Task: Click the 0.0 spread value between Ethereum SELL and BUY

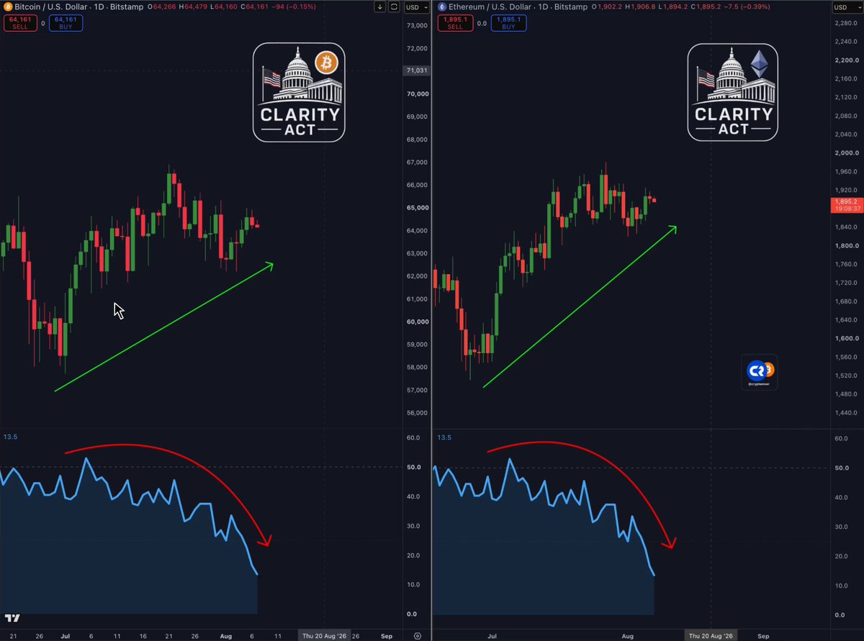Action: [482, 23]
